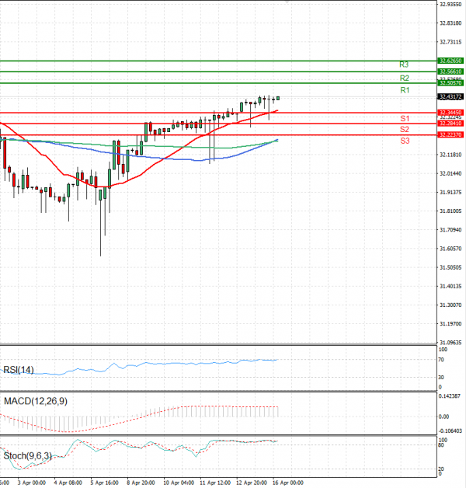466x488 pixels.
Task: Click the 3 Apr 00:00 time label
Action: (32, 483)
